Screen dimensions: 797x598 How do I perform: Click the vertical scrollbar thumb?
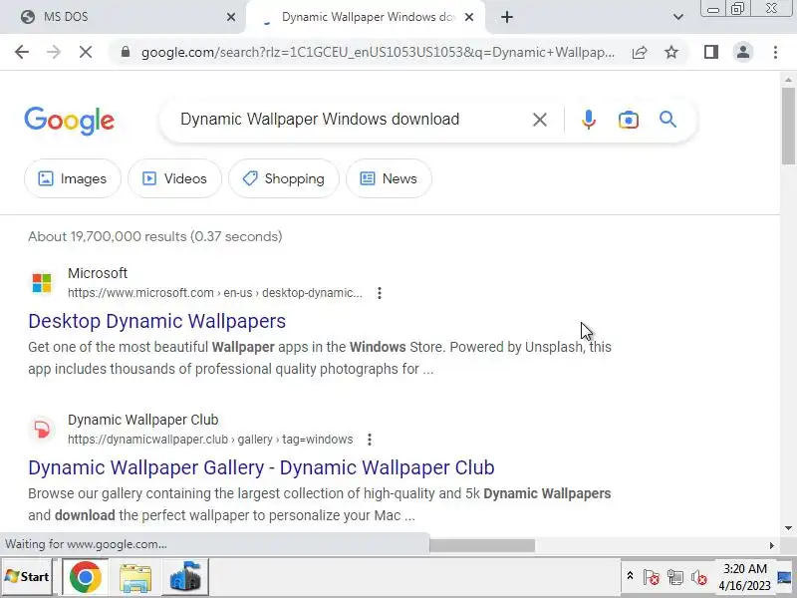coord(788,127)
